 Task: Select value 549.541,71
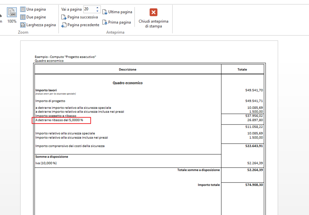point(254,101)
